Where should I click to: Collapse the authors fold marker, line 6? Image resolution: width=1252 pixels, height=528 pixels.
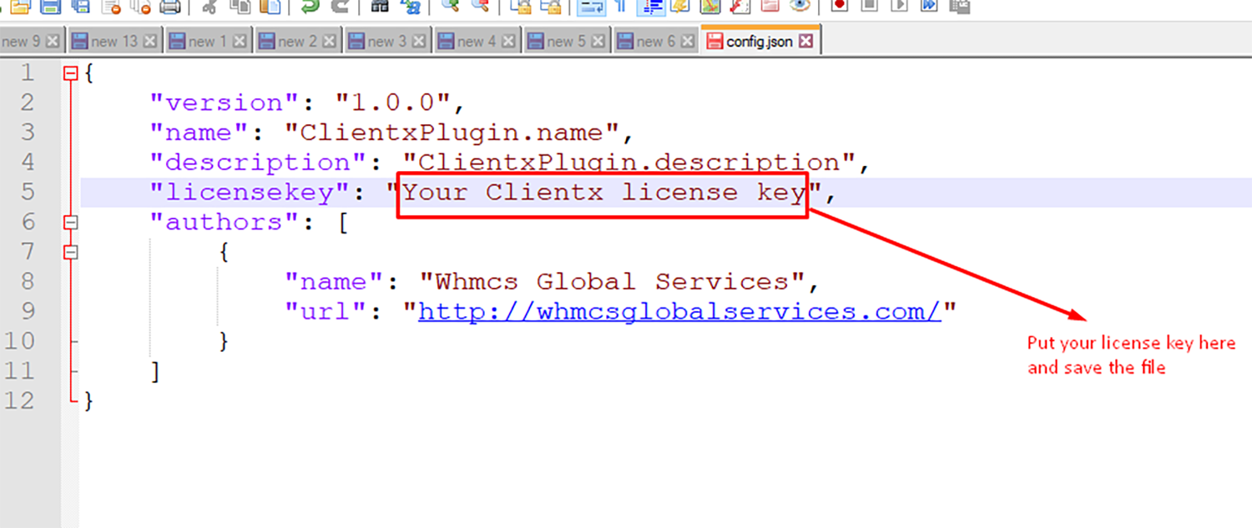(x=71, y=223)
